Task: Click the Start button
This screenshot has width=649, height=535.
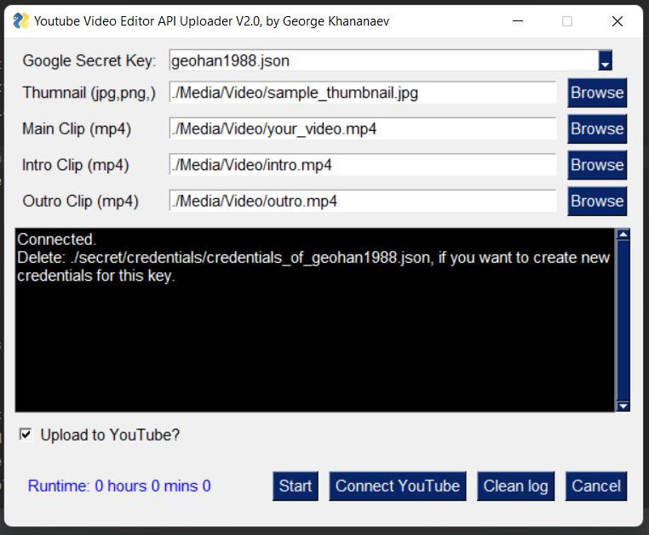Action: pos(295,486)
